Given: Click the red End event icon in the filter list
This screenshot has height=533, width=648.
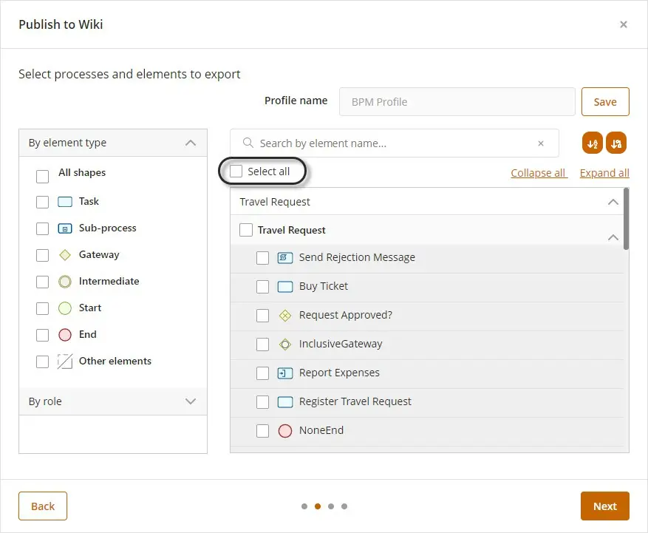Looking at the screenshot, I should (65, 335).
